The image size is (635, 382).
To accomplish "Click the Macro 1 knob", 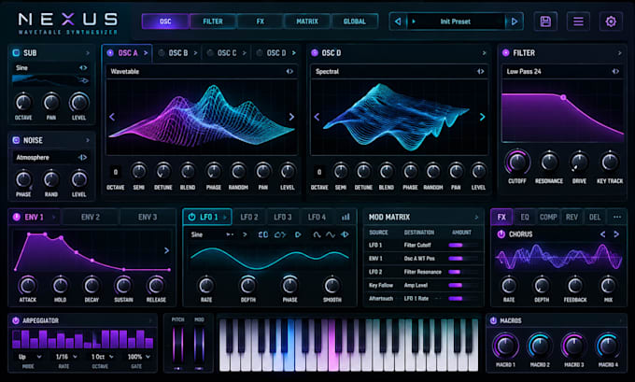I will (x=505, y=346).
